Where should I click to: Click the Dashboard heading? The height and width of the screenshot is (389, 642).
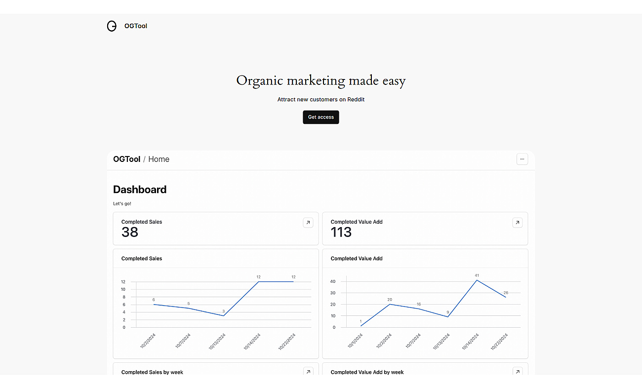point(140,190)
